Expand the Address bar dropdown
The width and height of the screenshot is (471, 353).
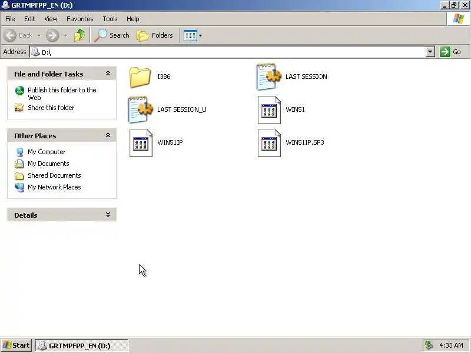(430, 52)
